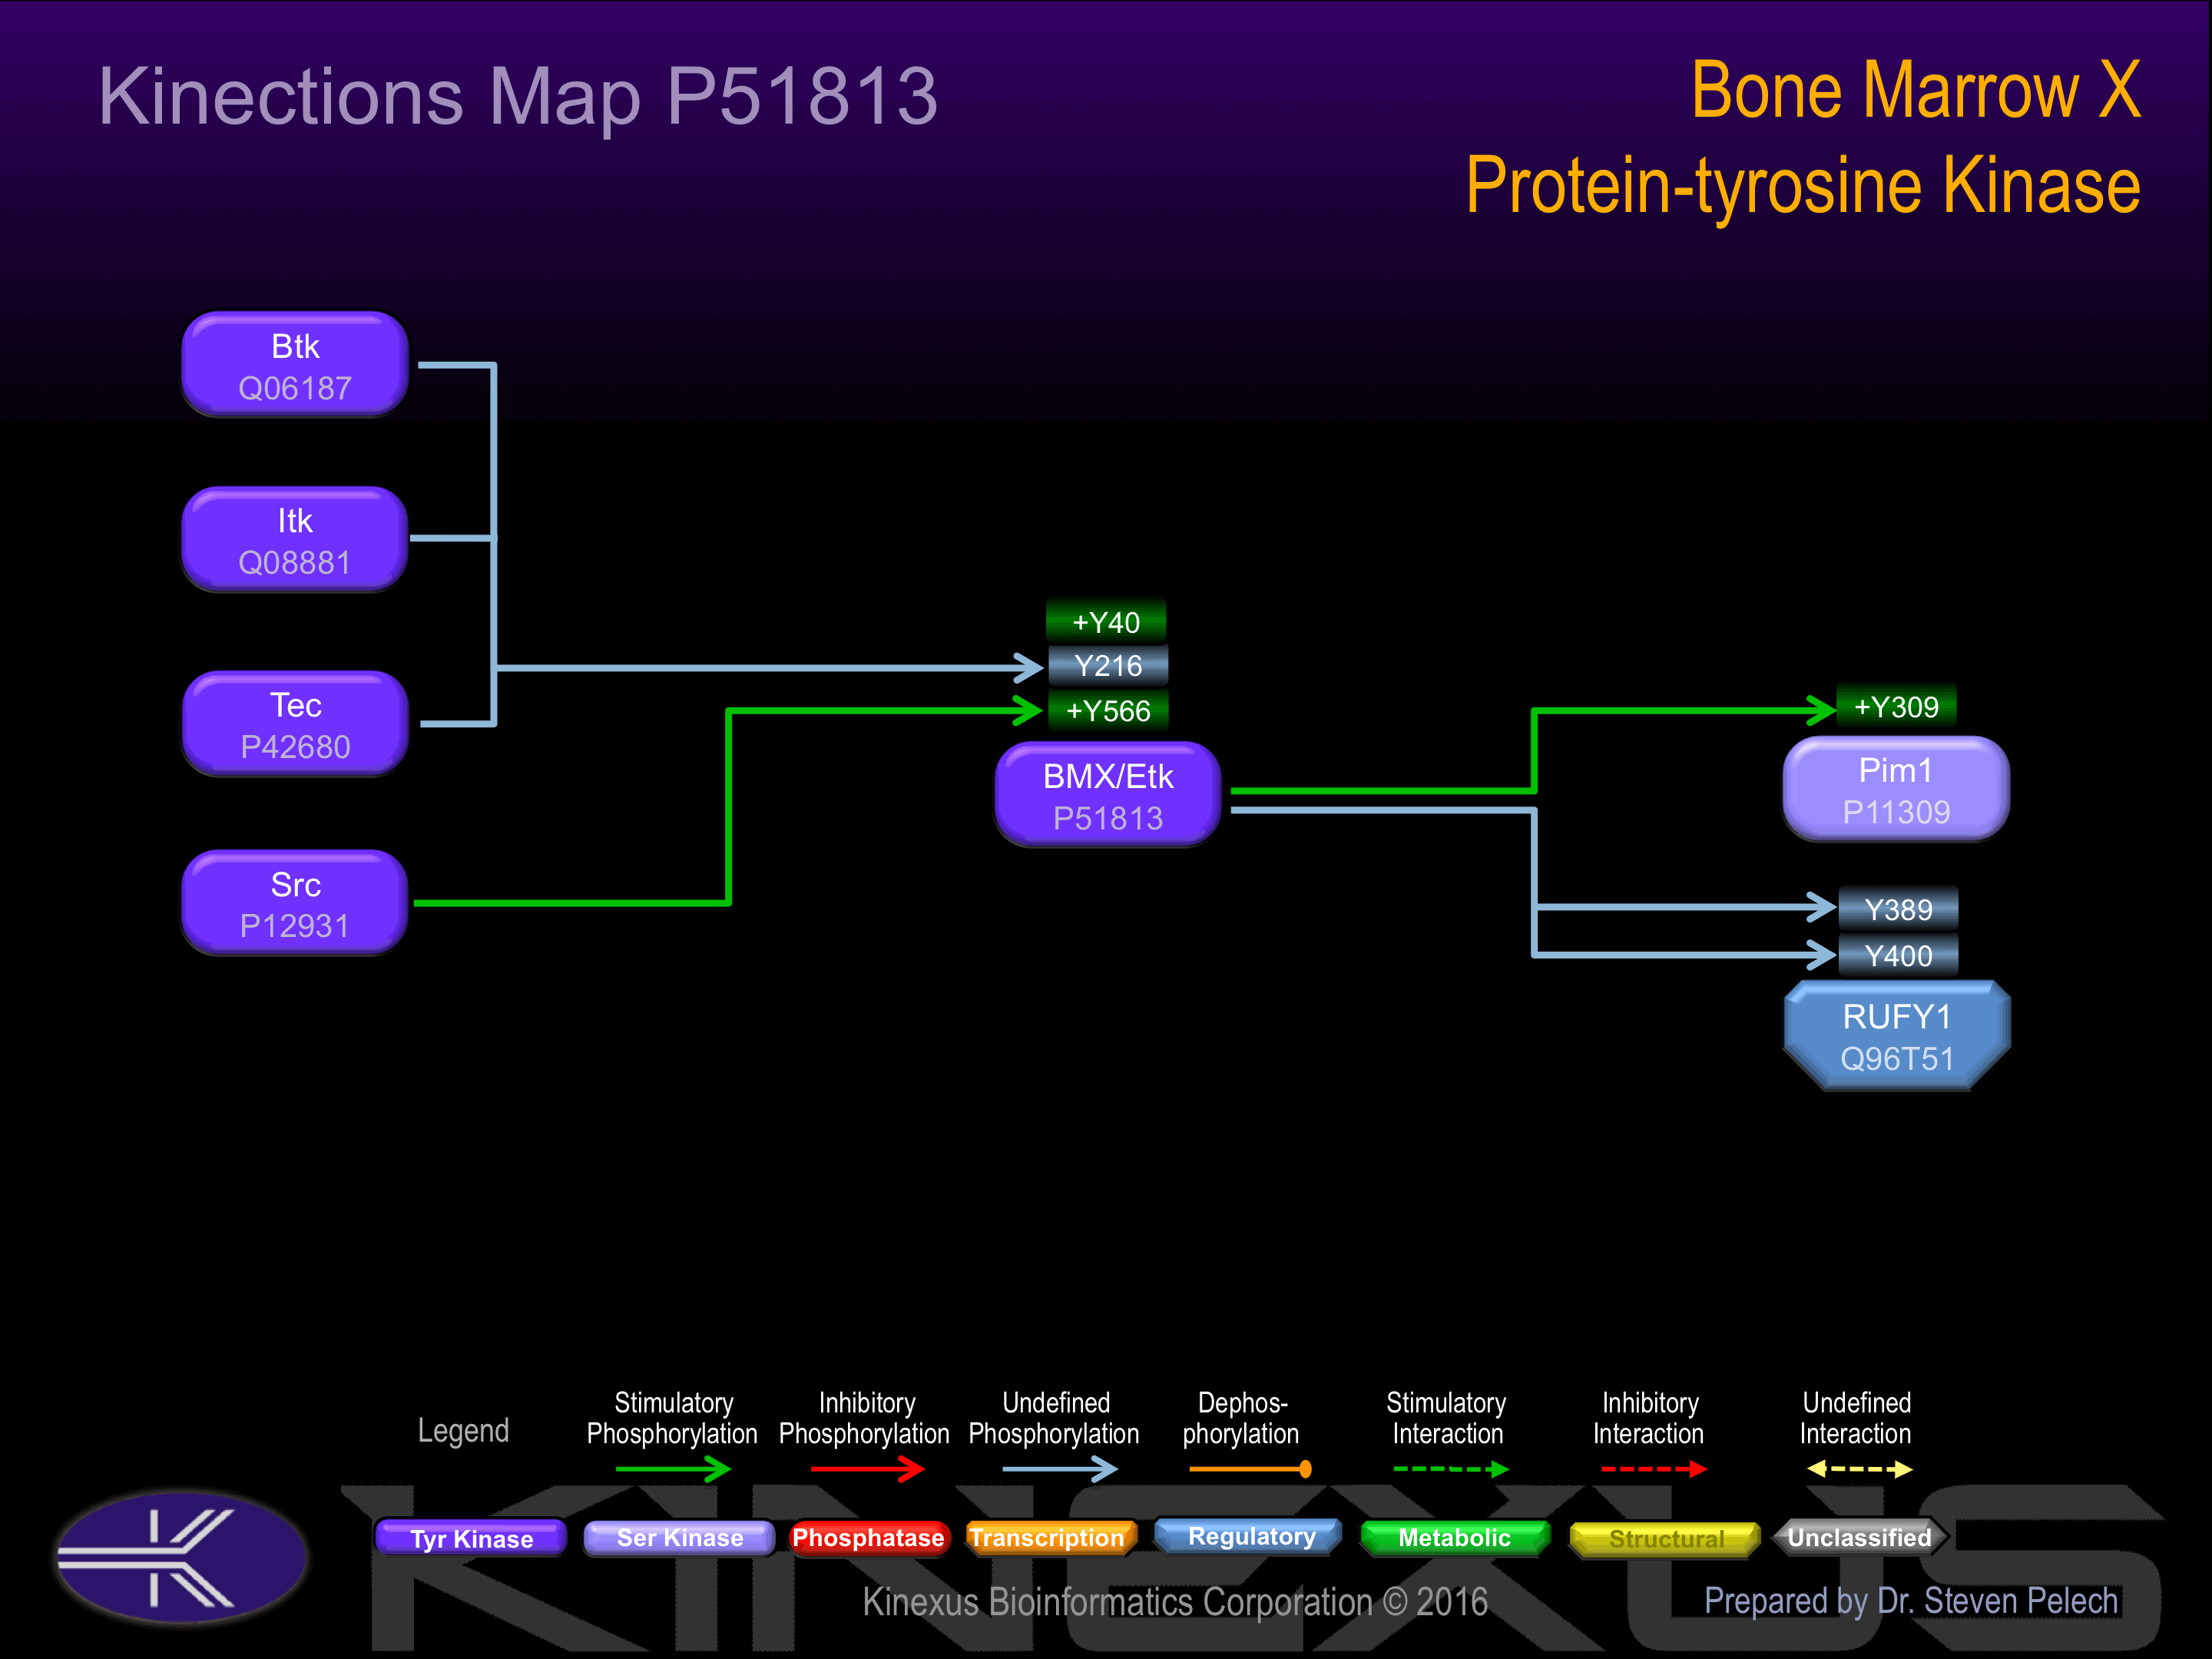Select the Src P12931 node
Viewport: 2212px width, 1659px height.
(295, 903)
